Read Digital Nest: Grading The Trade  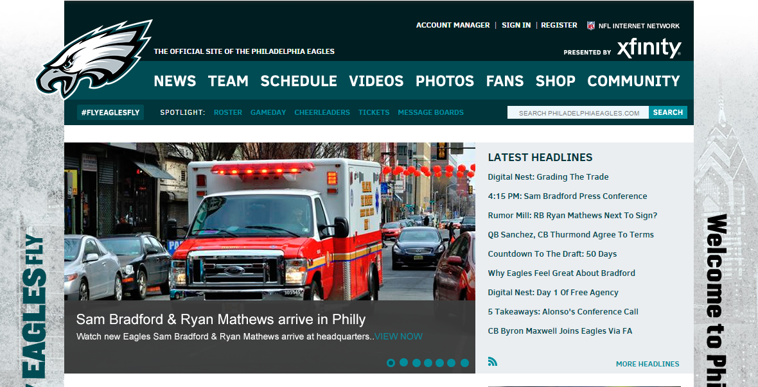coord(548,177)
